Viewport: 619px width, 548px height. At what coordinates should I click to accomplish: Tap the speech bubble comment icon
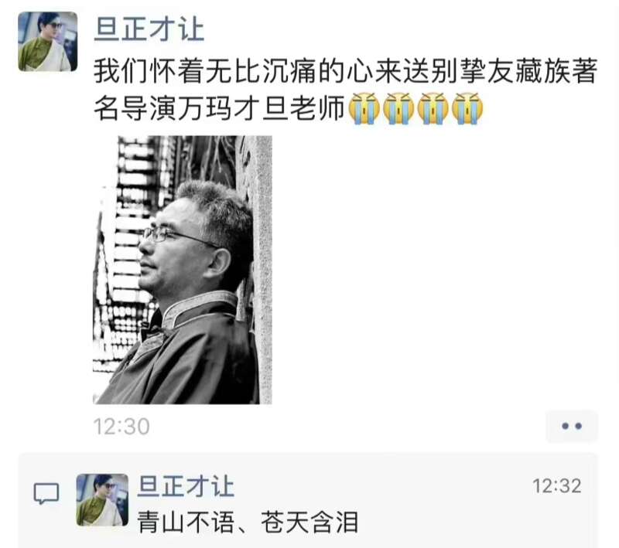pyautogui.click(x=46, y=493)
